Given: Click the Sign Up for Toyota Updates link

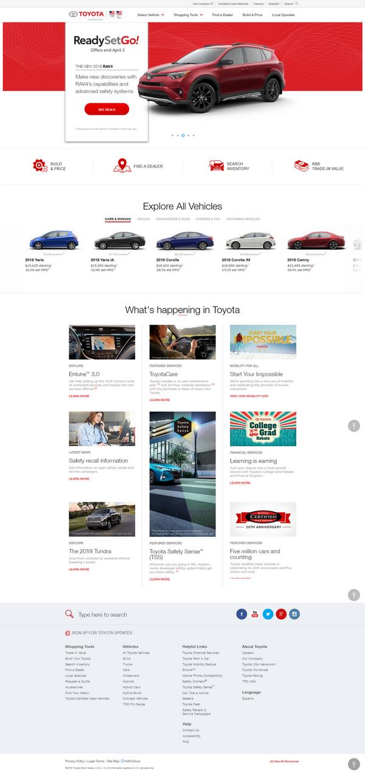Looking at the screenshot, I should pos(102,633).
